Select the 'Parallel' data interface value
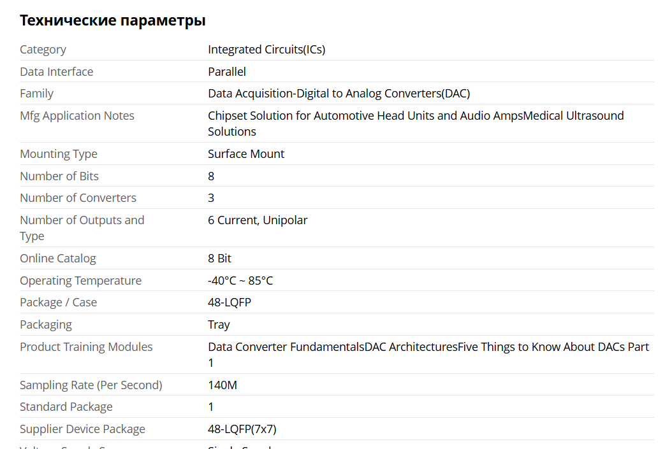Screen dimensions: 665x449 click(x=226, y=72)
